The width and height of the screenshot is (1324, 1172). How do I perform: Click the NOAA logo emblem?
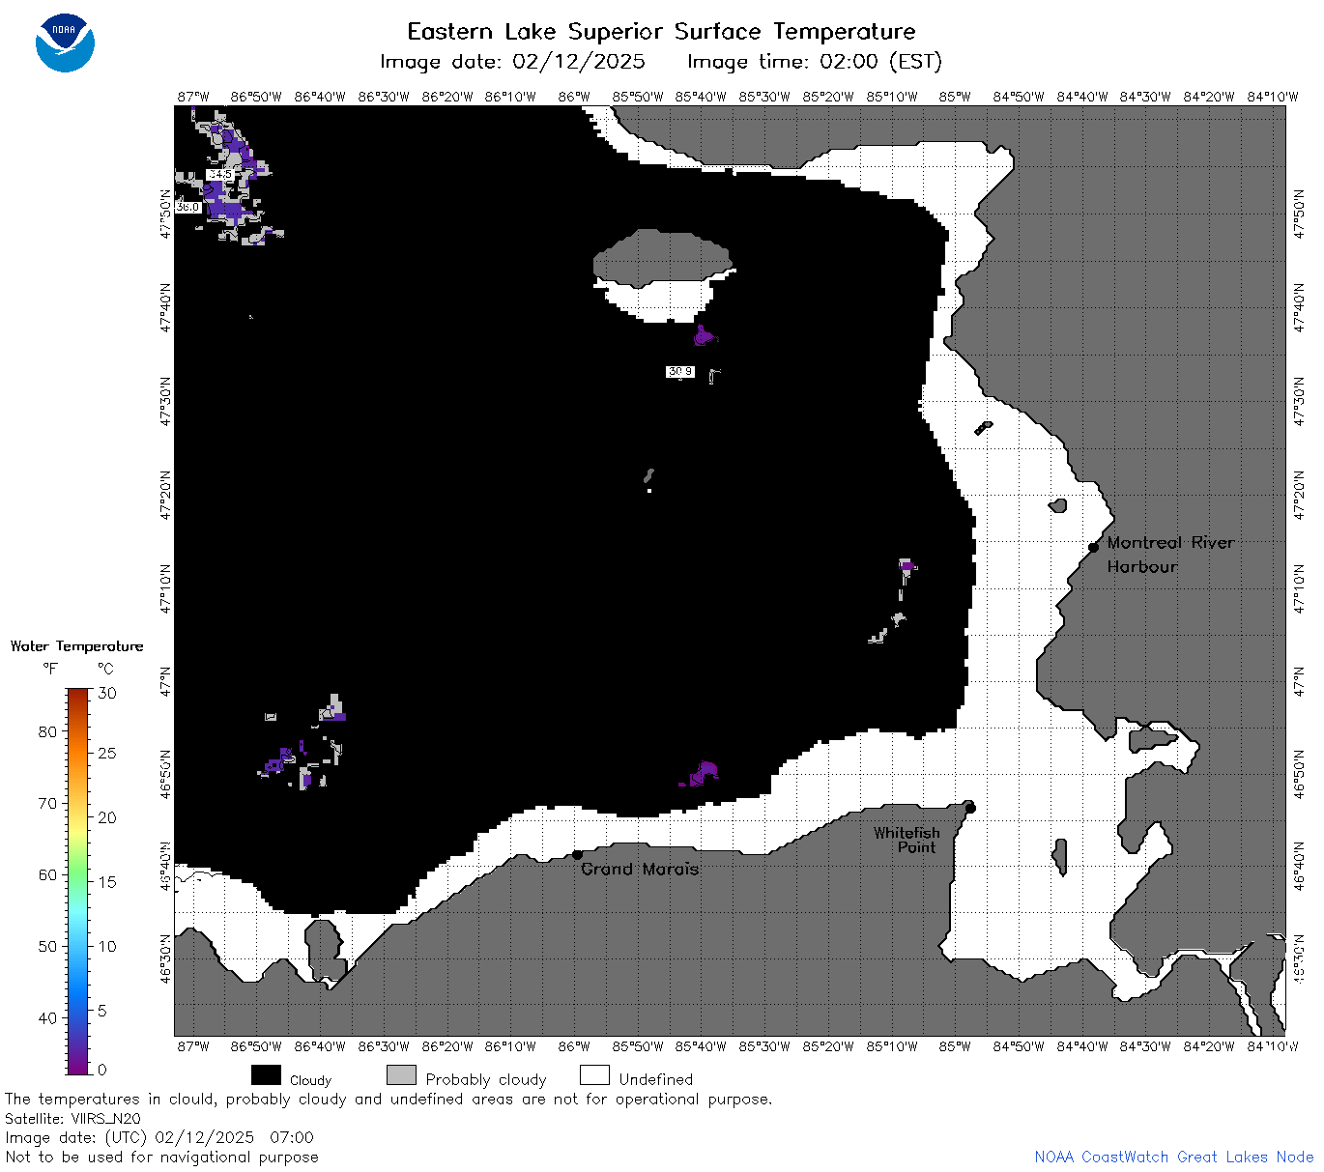coord(65,43)
